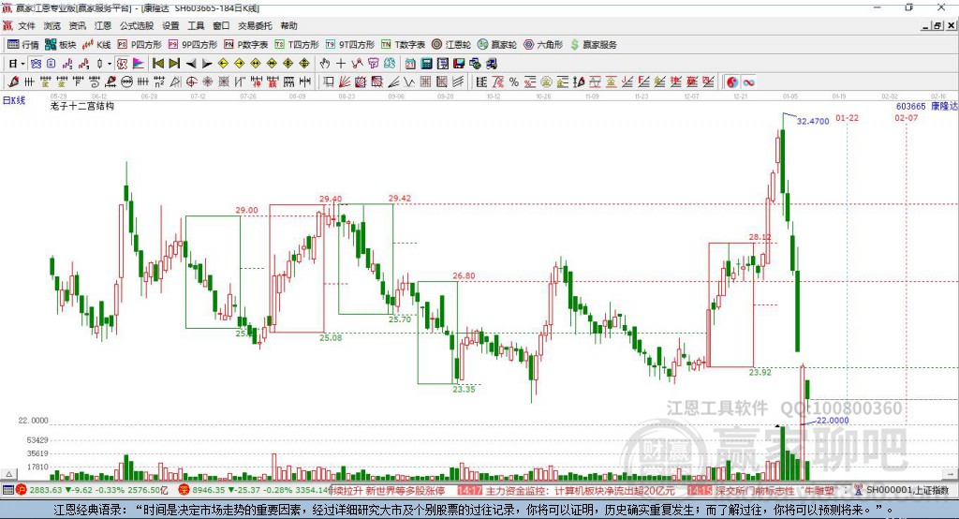The height and width of the screenshot is (519, 959).
Task: Click the 22.0000 low price label
Action: [833, 421]
